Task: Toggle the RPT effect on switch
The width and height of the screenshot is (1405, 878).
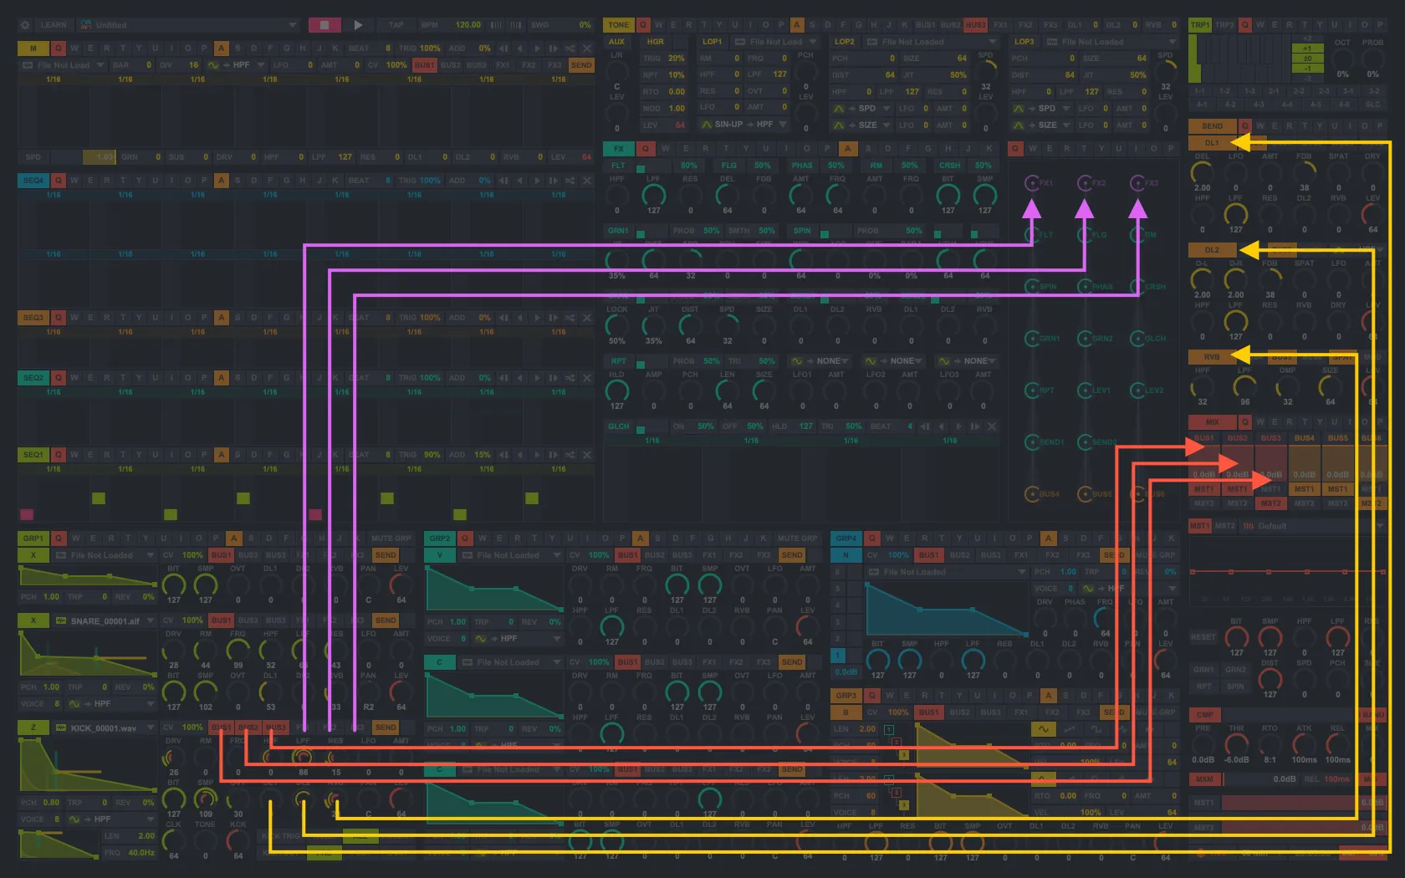Action: point(641,365)
